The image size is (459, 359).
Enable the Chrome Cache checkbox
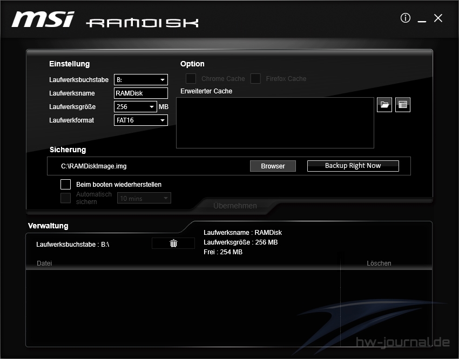[191, 78]
